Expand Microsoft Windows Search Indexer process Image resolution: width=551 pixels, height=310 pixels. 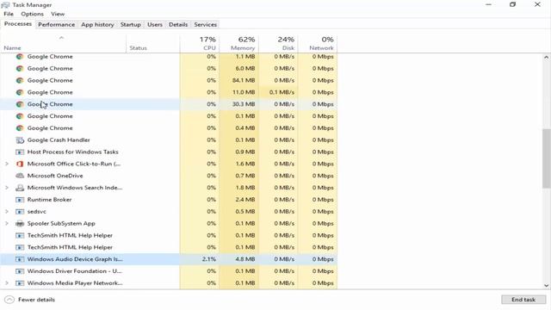(7, 188)
